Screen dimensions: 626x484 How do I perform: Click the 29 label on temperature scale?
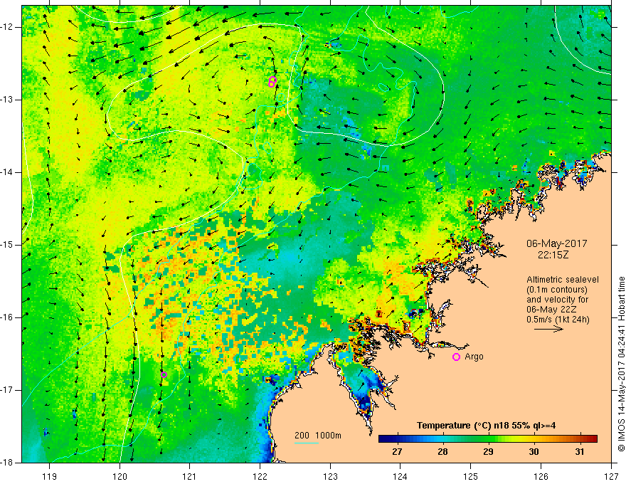[x=488, y=452]
